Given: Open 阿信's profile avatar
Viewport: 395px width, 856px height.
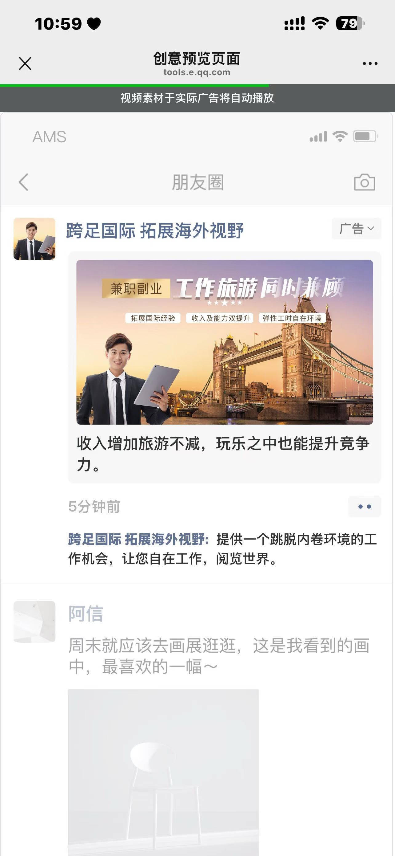Looking at the screenshot, I should pos(34,622).
